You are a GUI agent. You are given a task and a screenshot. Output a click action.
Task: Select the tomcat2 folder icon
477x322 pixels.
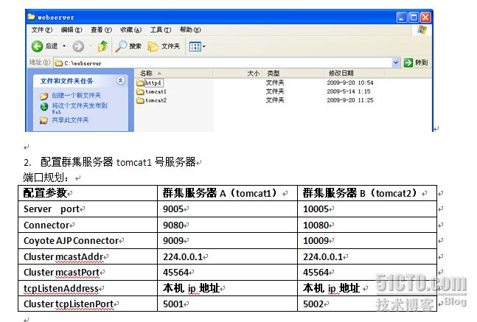click(140, 100)
